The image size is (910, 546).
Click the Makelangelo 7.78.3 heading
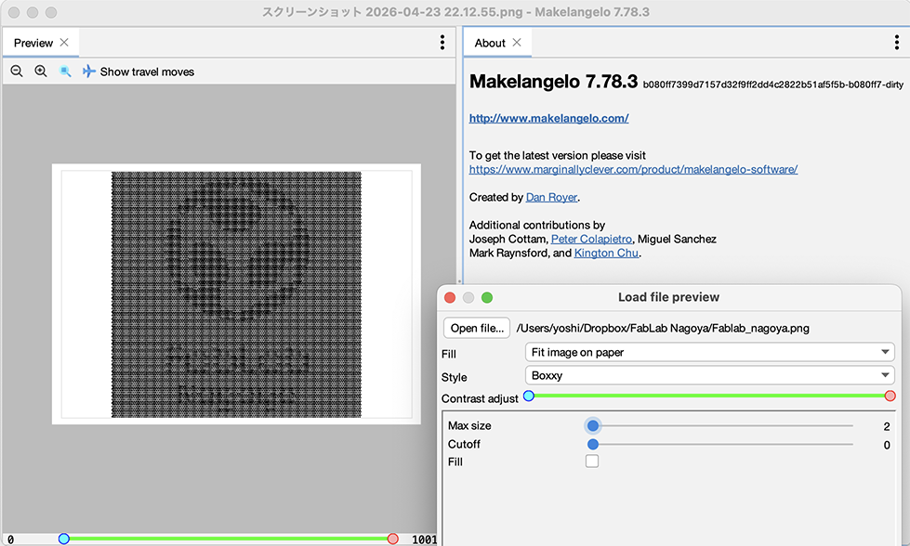pos(553,82)
